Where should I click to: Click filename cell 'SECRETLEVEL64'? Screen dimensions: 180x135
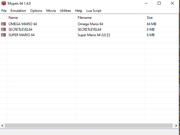[89, 29]
